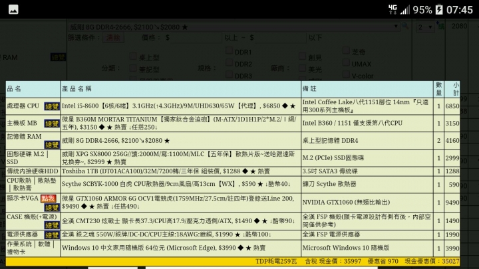
Task: Select the 微星 B360M MORTAR TITANIUM product text
Action: point(179,124)
